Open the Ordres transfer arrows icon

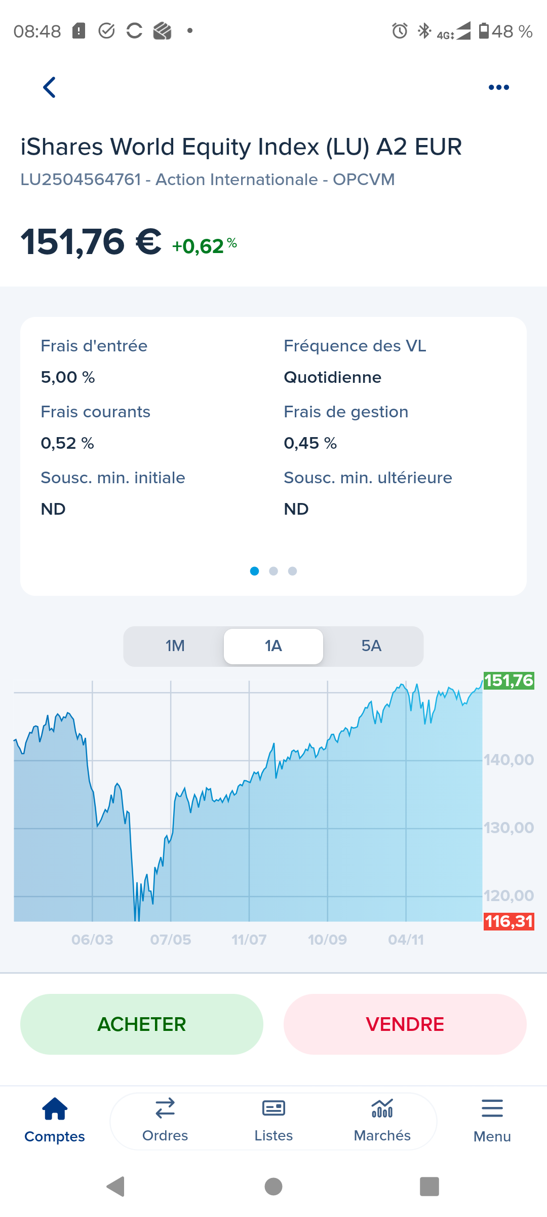(165, 1109)
